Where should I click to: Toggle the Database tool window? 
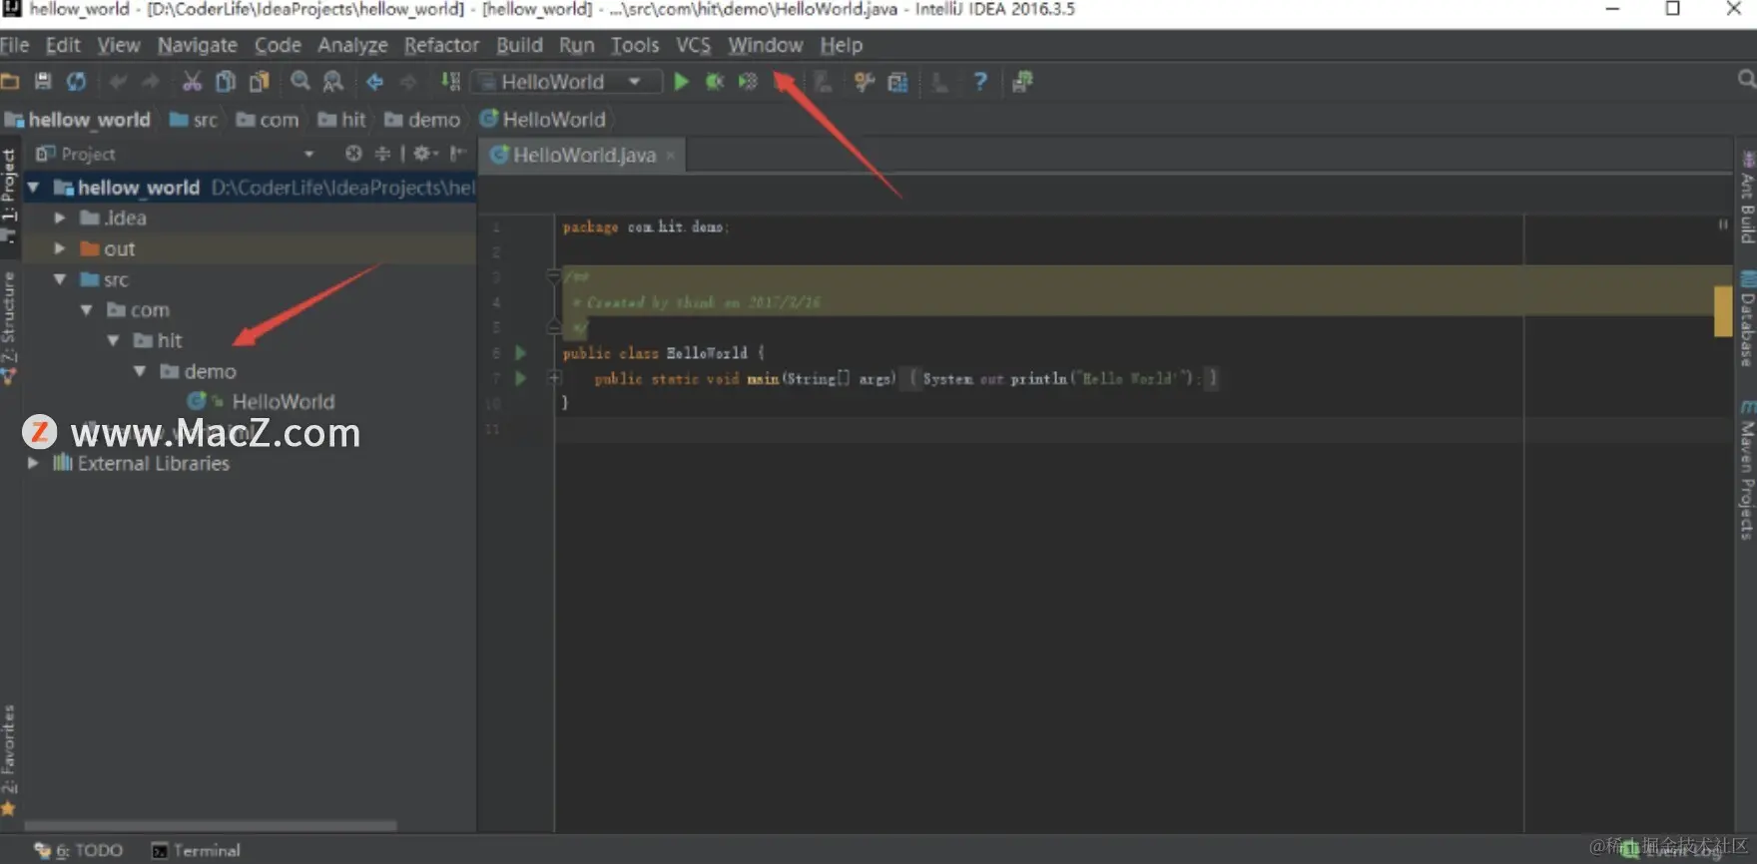click(x=1747, y=320)
